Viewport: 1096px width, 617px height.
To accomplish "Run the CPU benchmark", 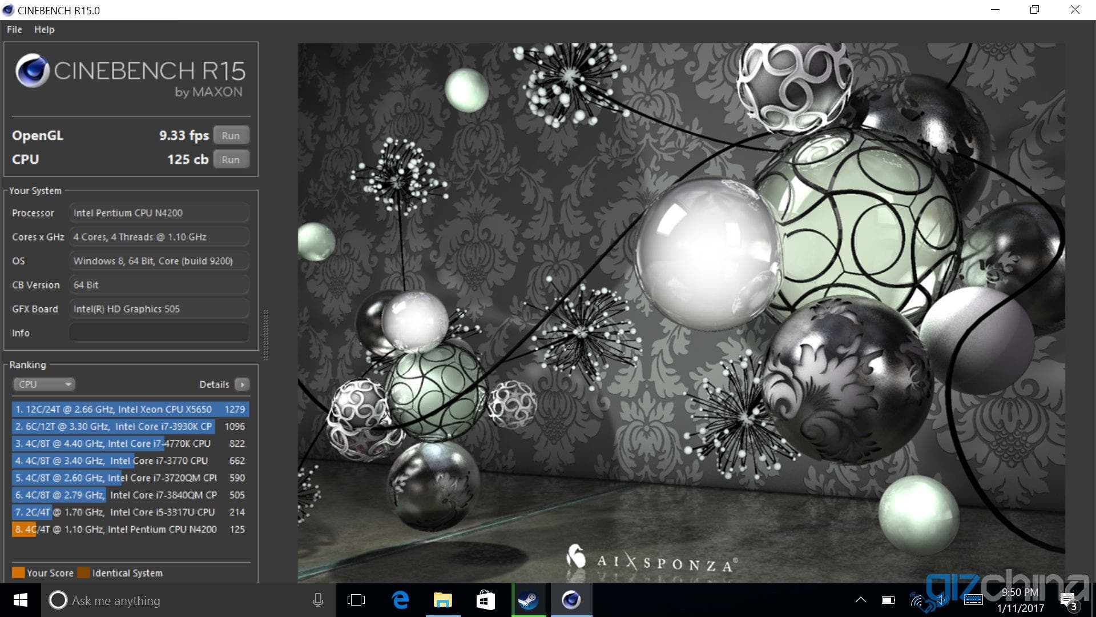I will [231, 159].
